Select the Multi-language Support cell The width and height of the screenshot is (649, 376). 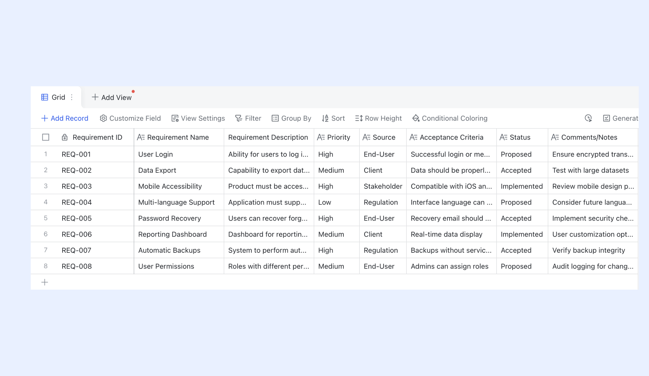[179, 202]
